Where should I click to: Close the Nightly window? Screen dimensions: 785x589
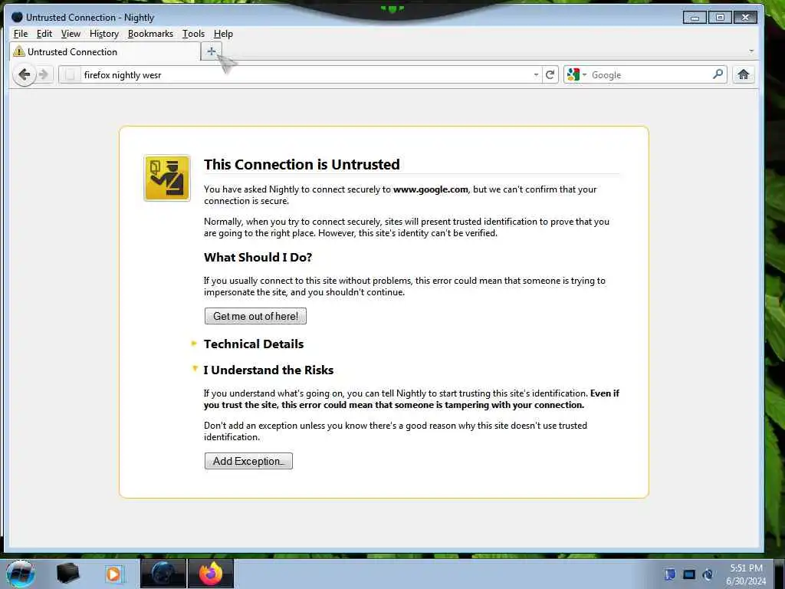click(745, 18)
